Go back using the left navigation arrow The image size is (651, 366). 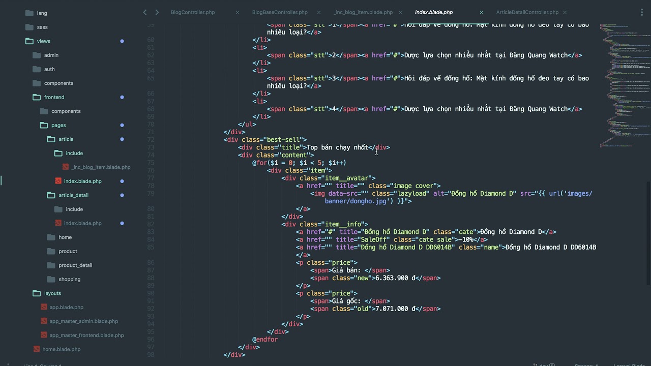(x=145, y=12)
